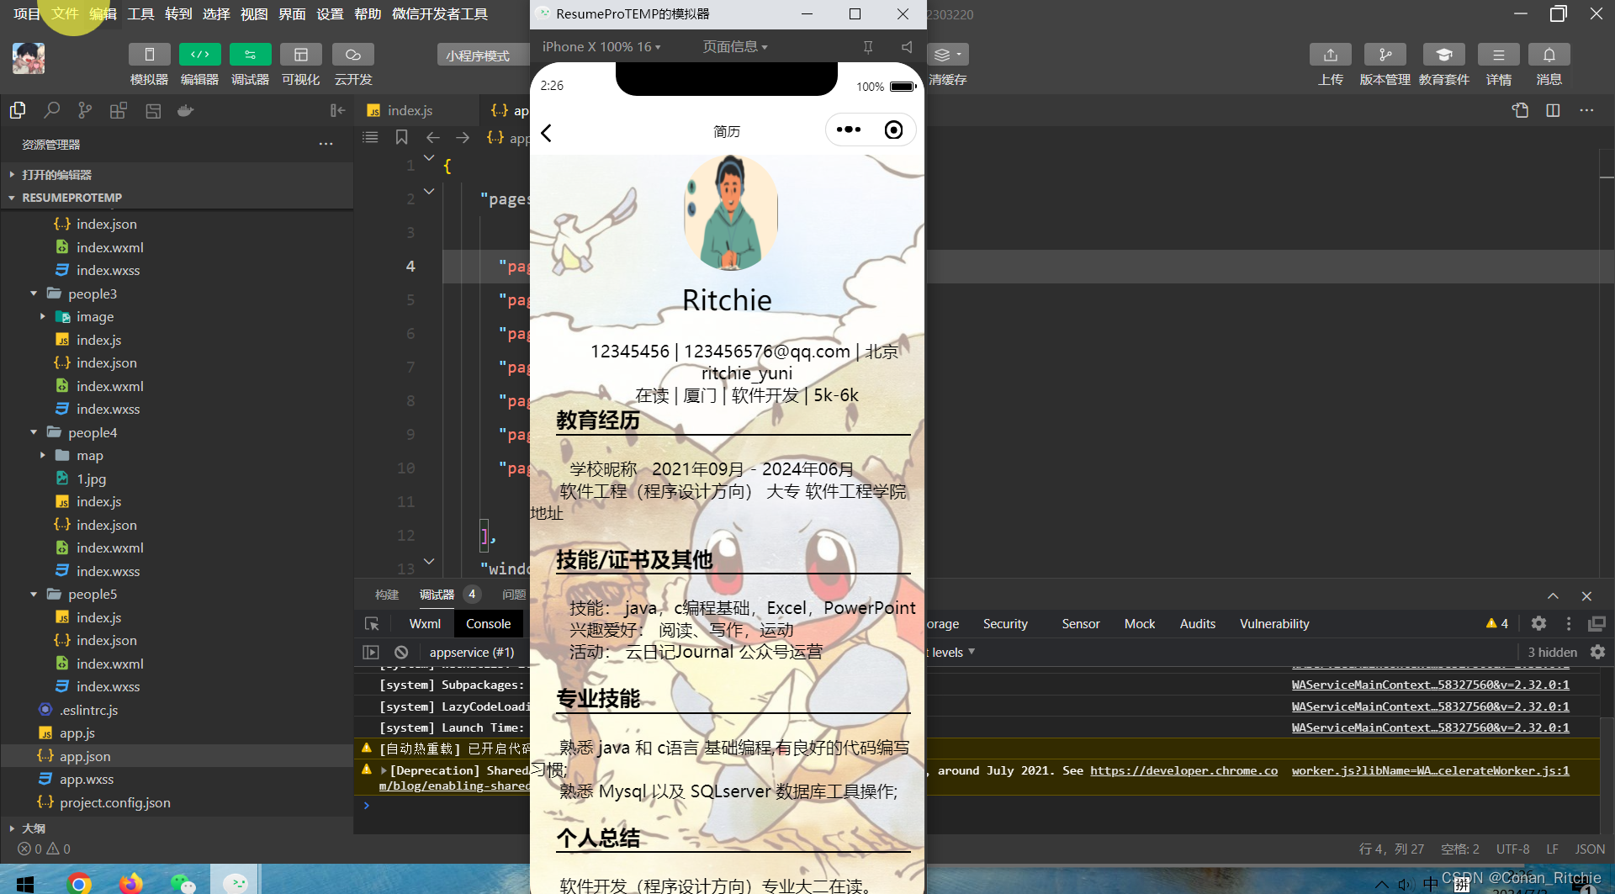
Task: Open the 页面信息 dropdown
Action: point(735,47)
